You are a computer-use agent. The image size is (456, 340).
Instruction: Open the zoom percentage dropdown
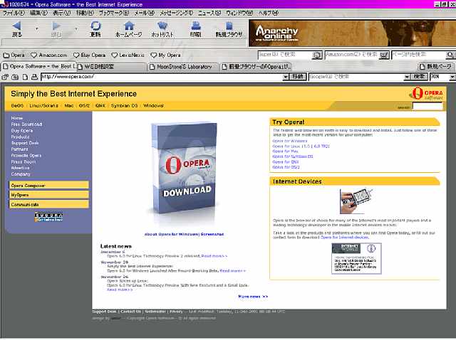coord(452,77)
